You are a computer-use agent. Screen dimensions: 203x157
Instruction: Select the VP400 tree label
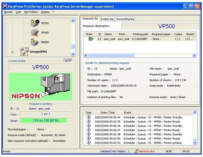[x=45, y=33]
